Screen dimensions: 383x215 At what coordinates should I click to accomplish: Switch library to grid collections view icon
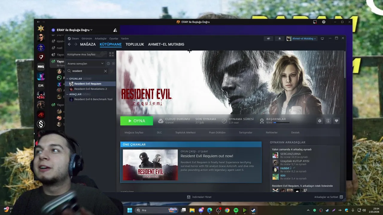111,54
